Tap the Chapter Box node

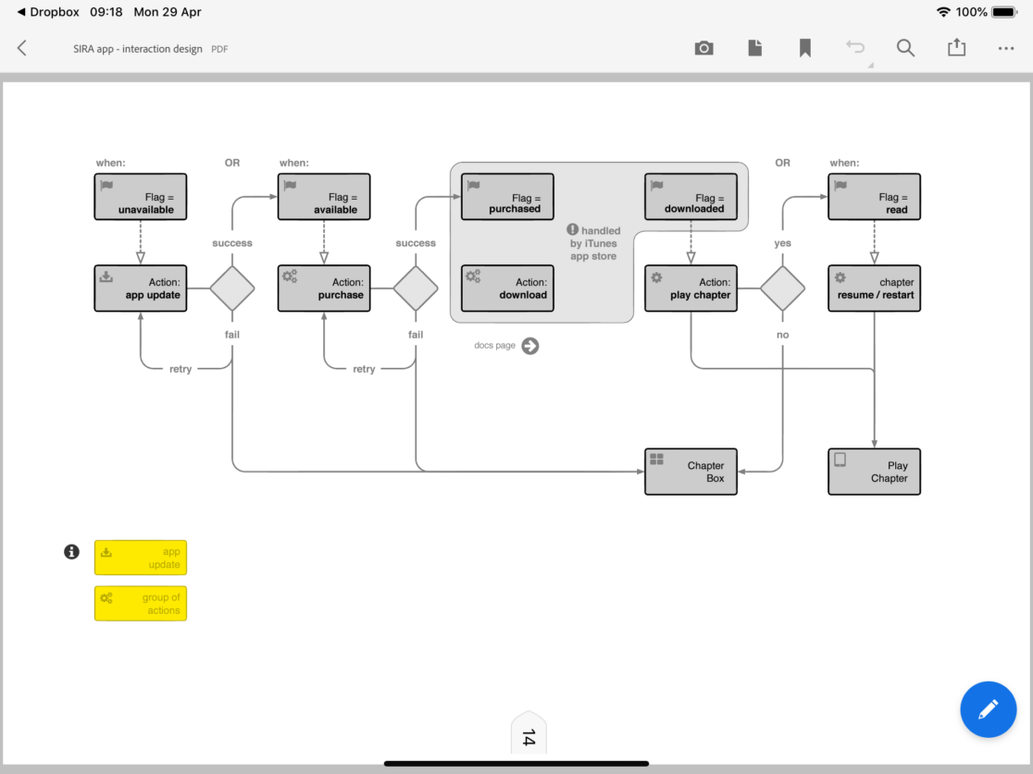click(691, 472)
